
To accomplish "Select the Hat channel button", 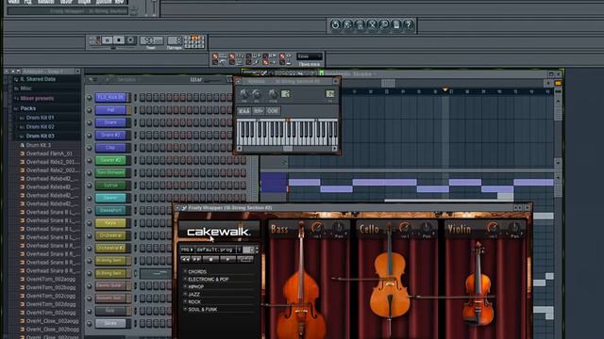I will tap(110, 110).
